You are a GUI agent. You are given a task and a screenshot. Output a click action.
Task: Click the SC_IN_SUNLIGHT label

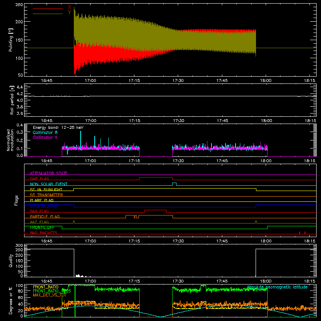click(46, 189)
